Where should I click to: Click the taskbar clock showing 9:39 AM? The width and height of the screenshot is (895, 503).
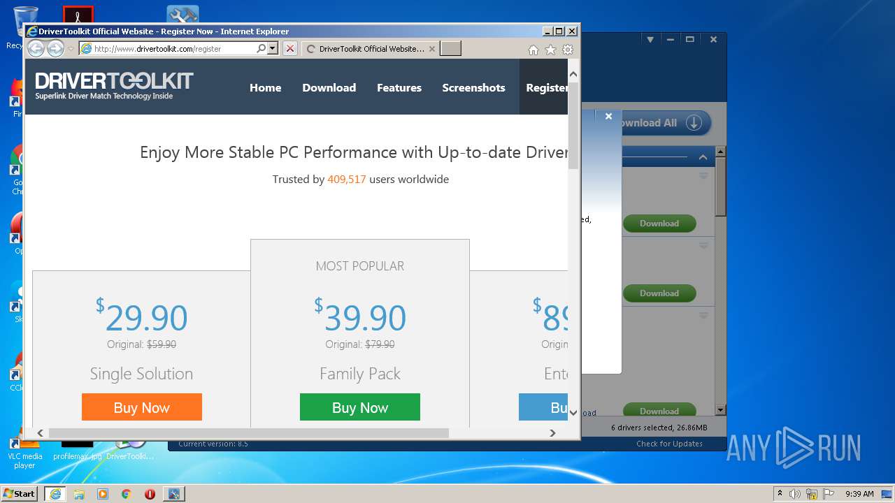859,494
